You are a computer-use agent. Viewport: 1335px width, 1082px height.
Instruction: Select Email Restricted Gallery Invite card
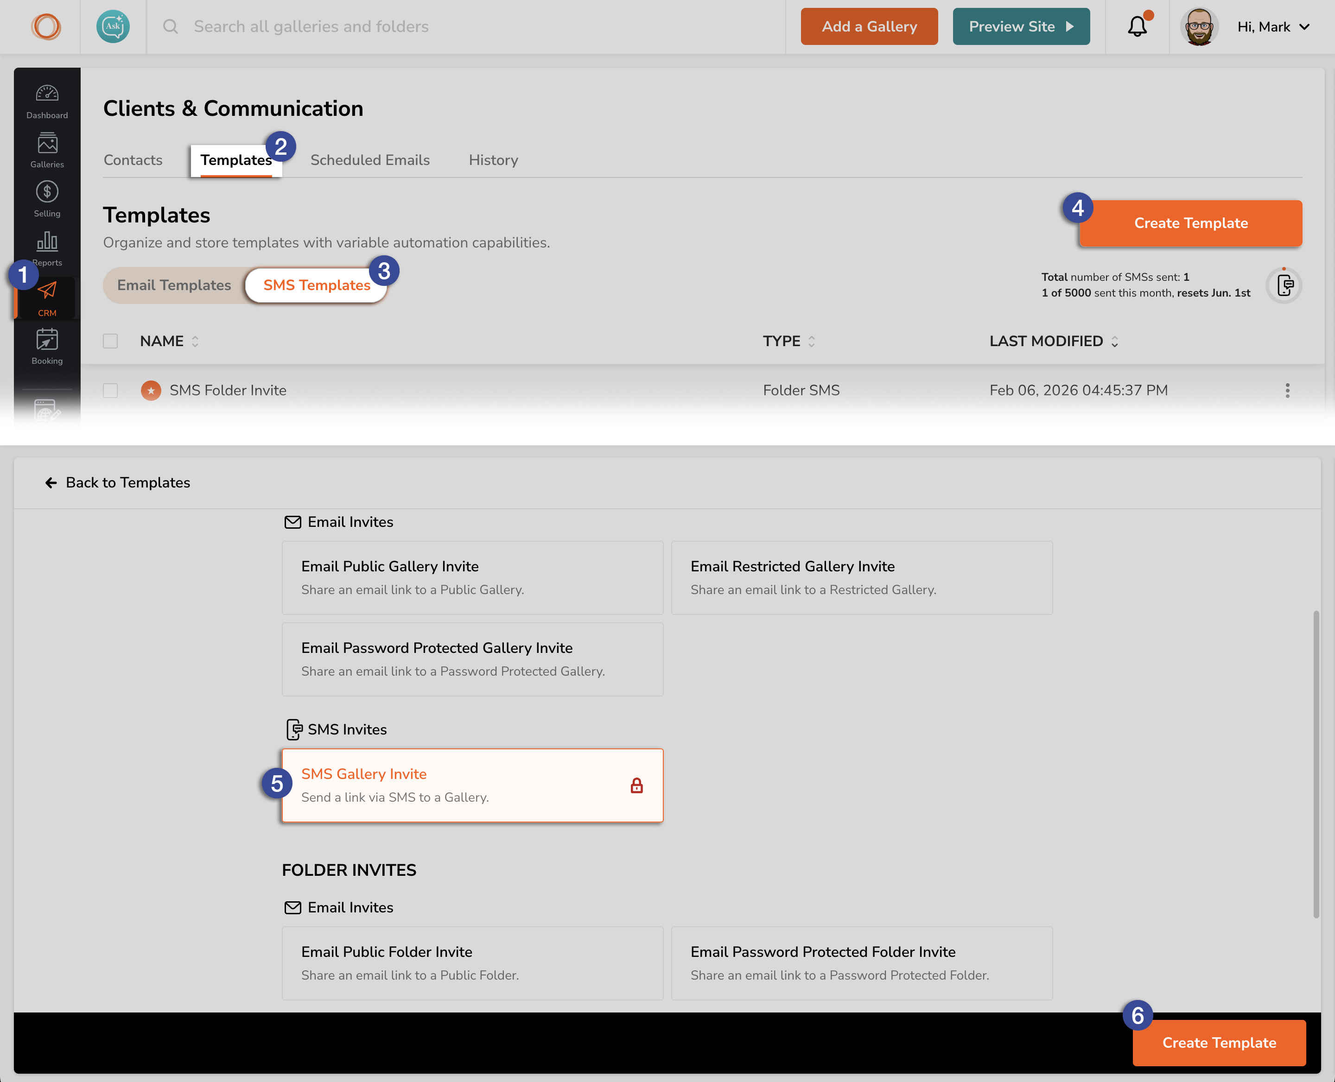point(862,578)
